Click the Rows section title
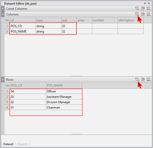The height and width of the screenshot is (148, 153). 10,80
